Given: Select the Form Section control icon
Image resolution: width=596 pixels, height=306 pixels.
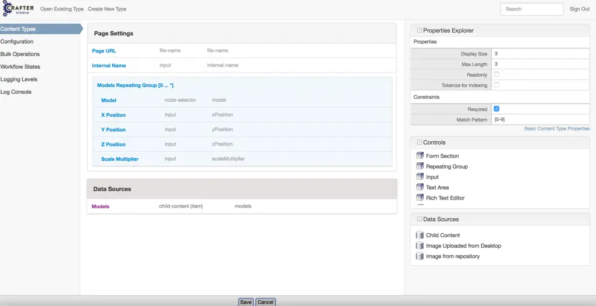Looking at the screenshot, I should coord(420,156).
